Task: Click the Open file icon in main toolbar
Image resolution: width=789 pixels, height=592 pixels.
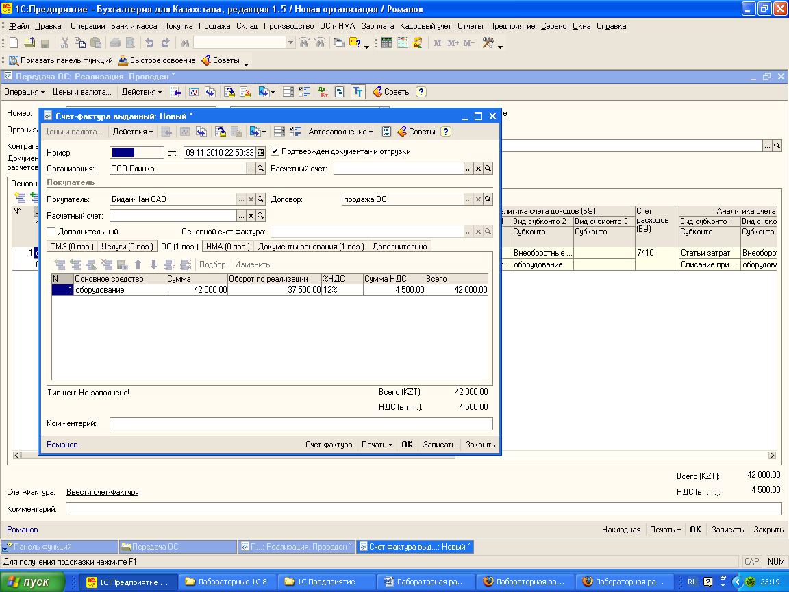Action: coord(29,42)
